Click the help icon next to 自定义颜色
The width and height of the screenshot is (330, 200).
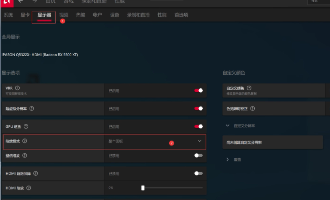click(x=249, y=88)
